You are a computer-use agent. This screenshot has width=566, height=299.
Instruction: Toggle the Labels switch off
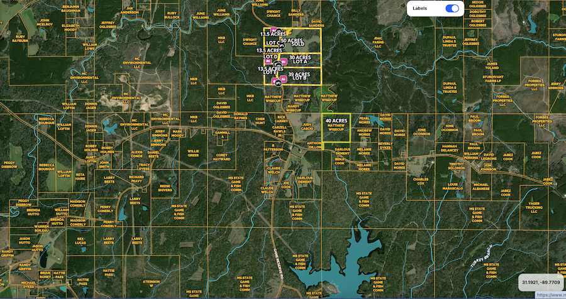pos(452,8)
